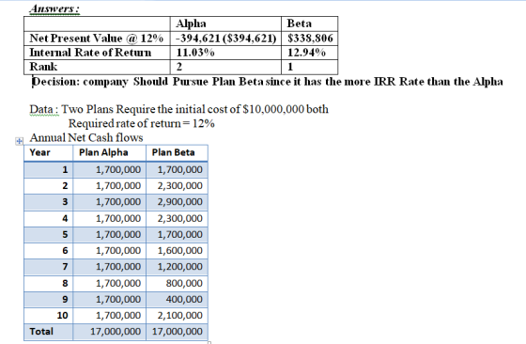The image size is (526, 344).
Task: Click Plan Alpha value for year 10
Action: tap(109, 316)
